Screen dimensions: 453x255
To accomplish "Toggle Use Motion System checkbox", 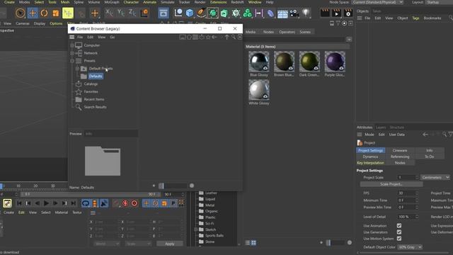I will point(399,239).
